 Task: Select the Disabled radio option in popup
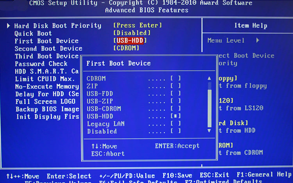coord(175,131)
